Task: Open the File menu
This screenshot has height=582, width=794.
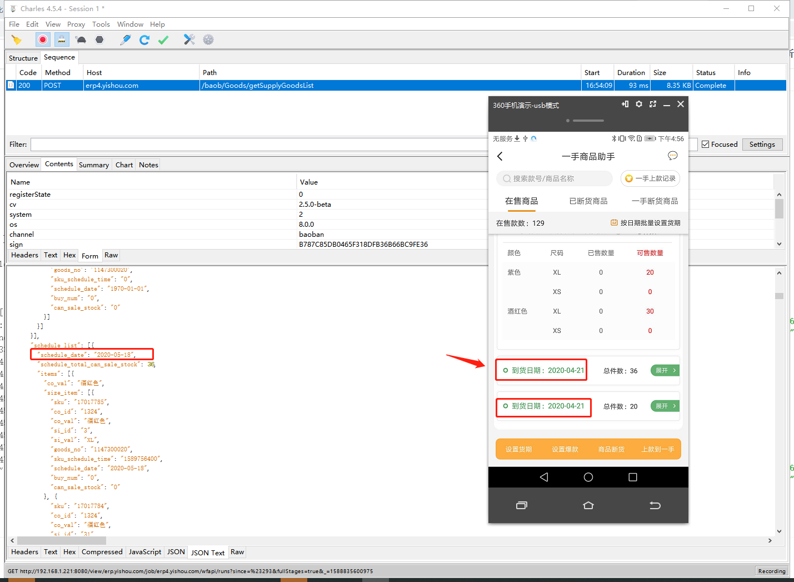Action: 14,24
